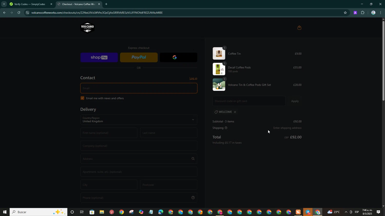Click the Phone optional field
Screen dimensions: 385x216
[139, 198]
